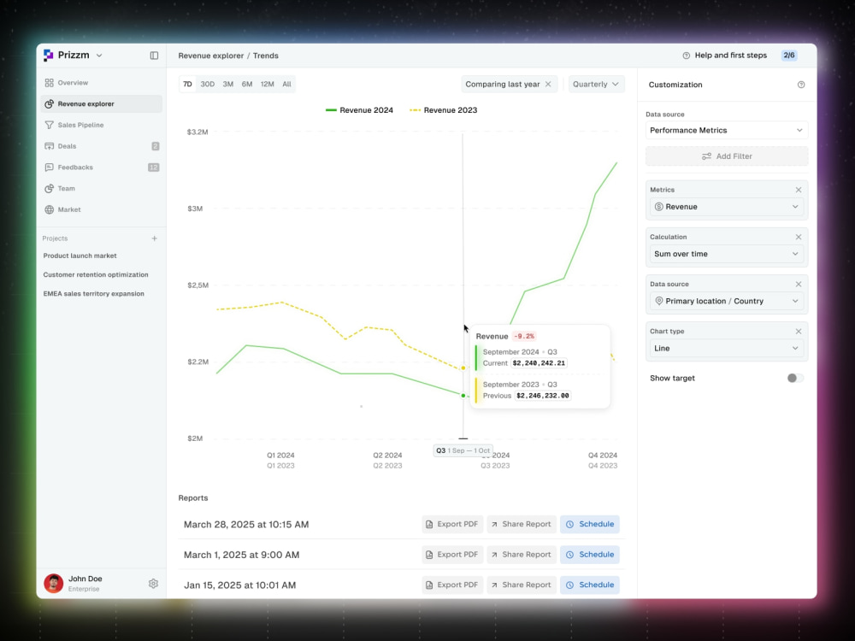Collapse sidebar using the panel icon

(154, 56)
